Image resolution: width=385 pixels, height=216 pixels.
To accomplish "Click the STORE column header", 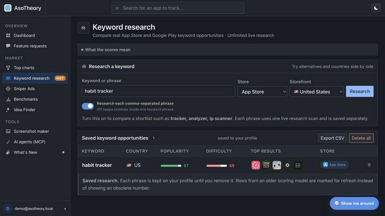I will coord(327,151).
